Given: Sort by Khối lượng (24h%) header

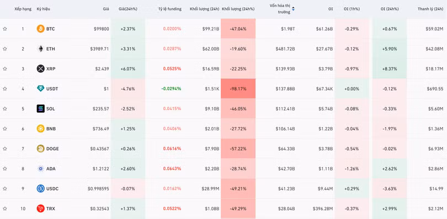Looking at the screenshot, I should pos(238,9).
